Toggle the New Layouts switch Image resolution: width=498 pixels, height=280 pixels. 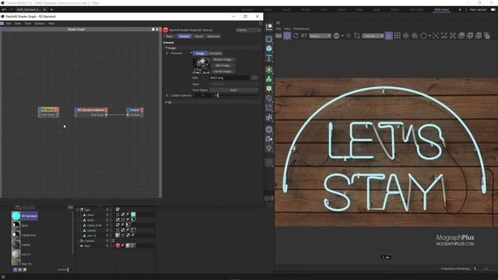point(493,9)
